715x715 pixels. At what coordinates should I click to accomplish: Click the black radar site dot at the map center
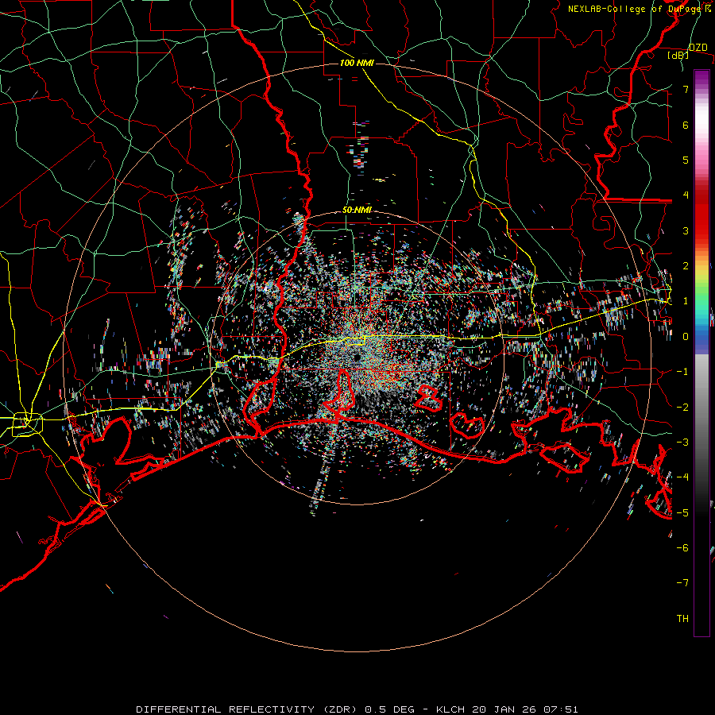coord(357,357)
